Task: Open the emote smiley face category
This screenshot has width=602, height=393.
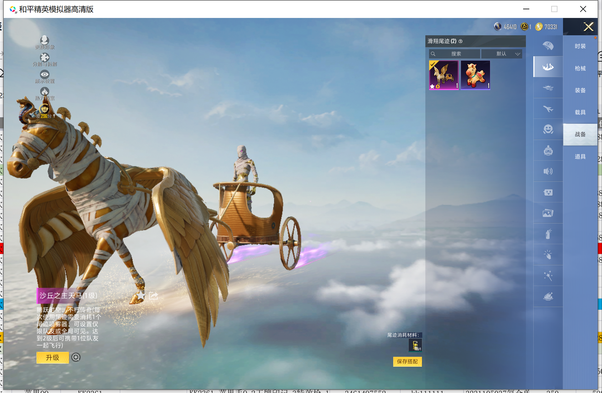Action: 548,129
